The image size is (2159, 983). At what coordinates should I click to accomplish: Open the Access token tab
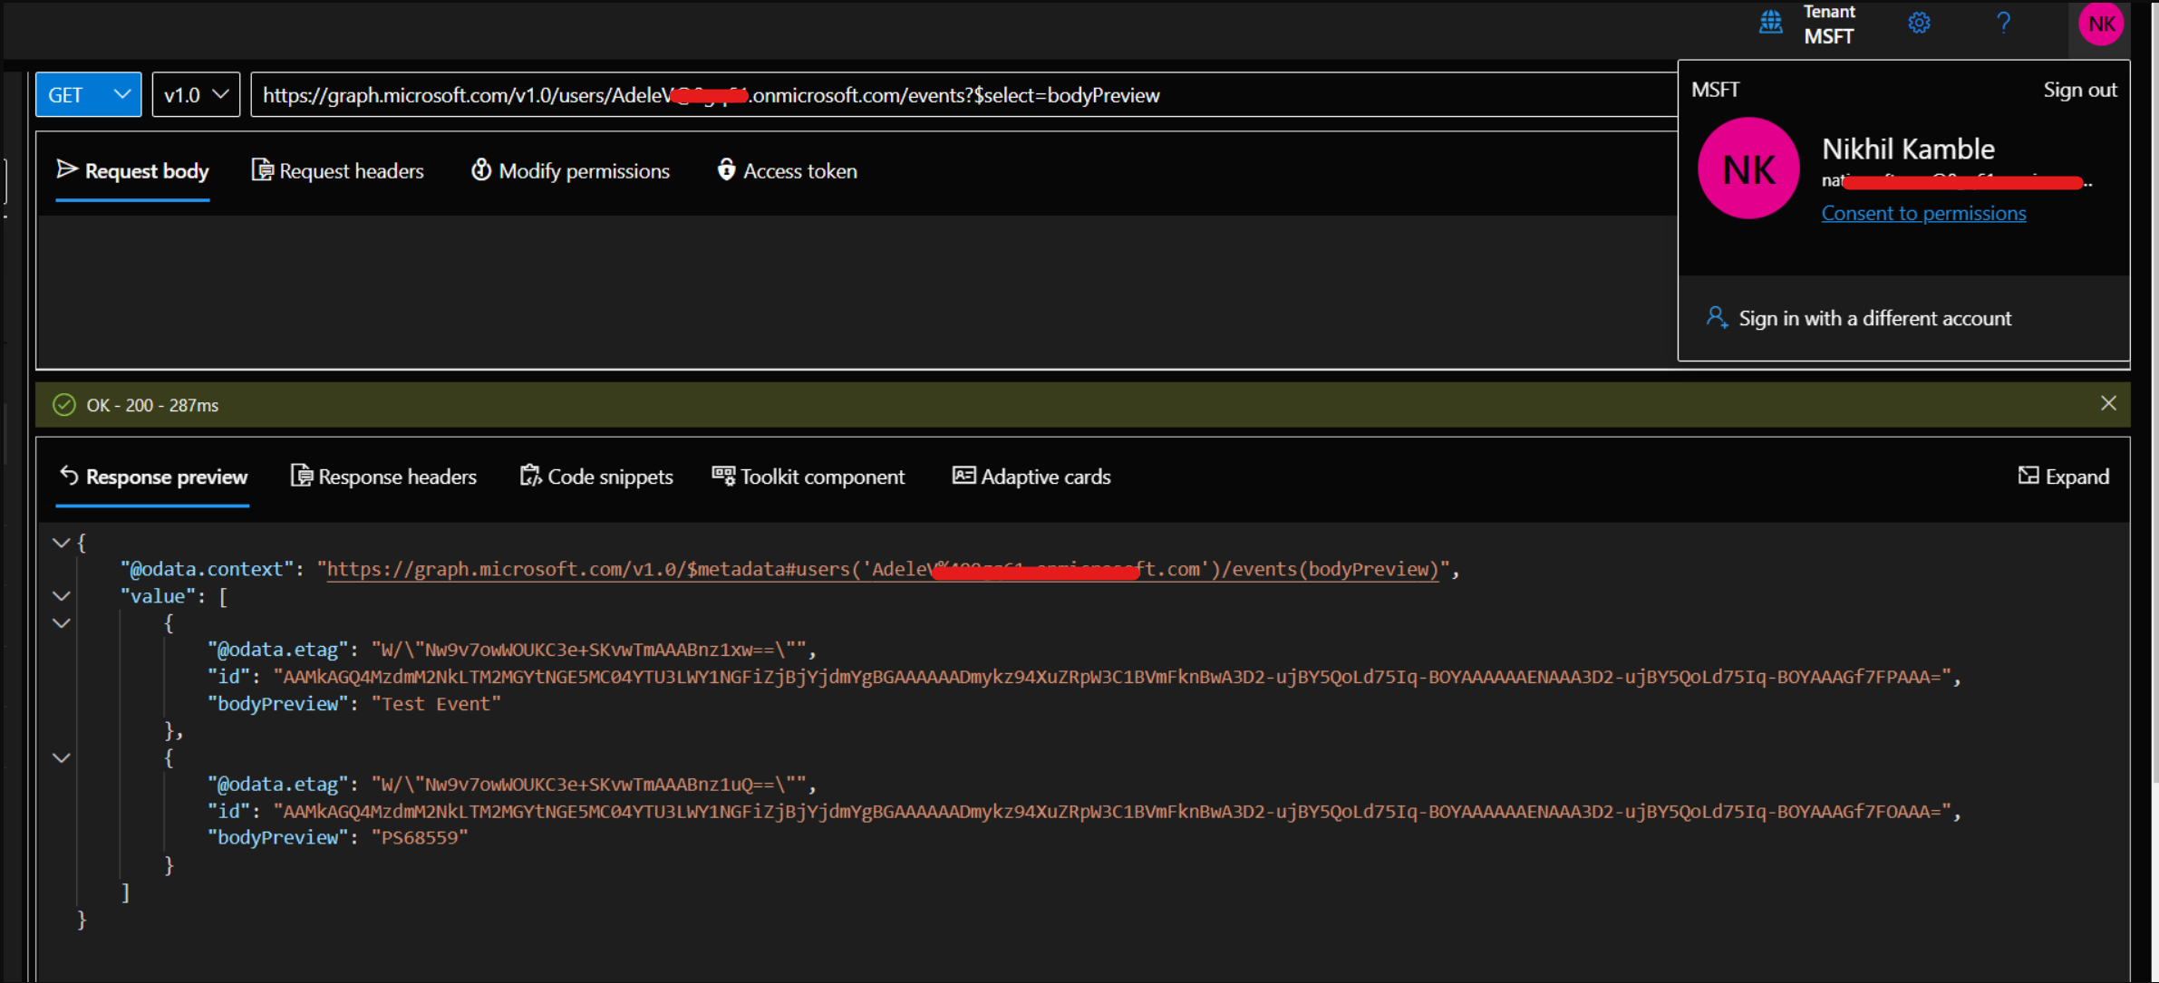pos(787,170)
